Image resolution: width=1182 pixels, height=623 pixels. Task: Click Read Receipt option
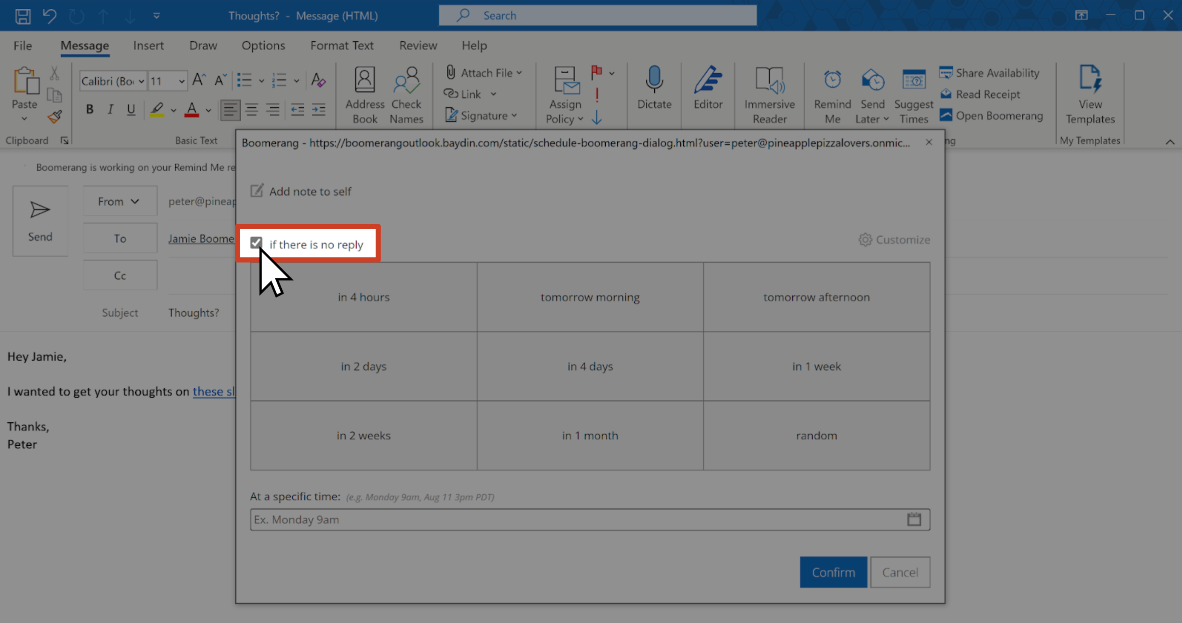pyautogui.click(x=980, y=94)
